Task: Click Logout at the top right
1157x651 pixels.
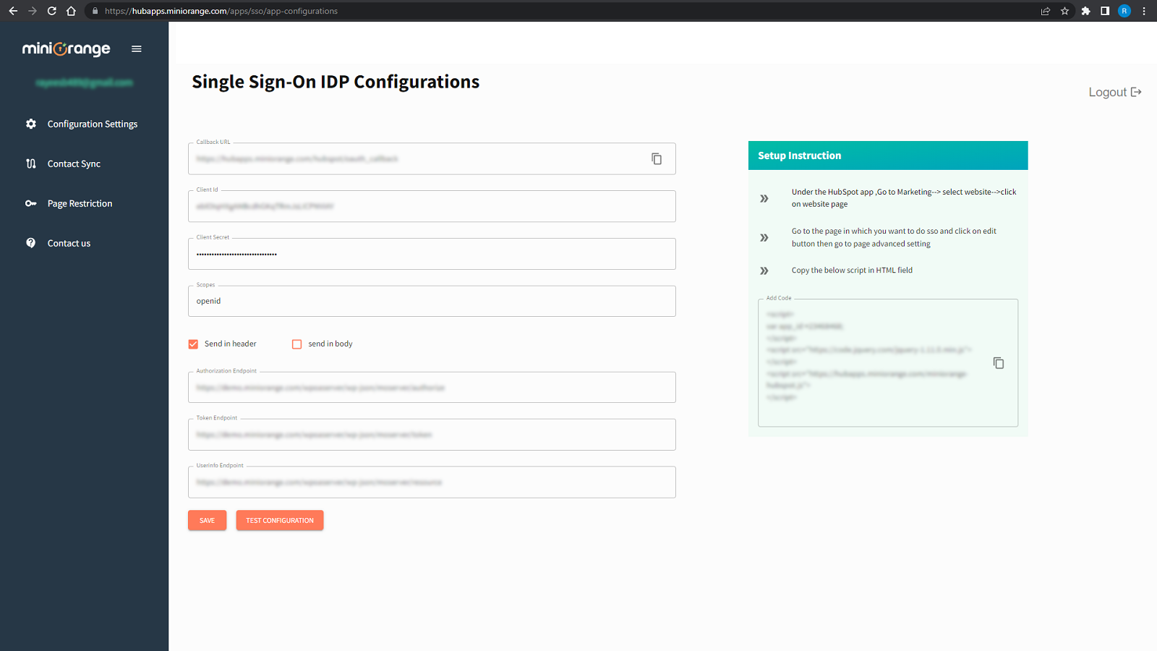Action: pyautogui.click(x=1114, y=92)
